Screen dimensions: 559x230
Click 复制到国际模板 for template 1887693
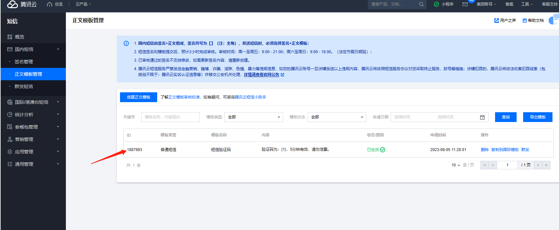coord(505,150)
